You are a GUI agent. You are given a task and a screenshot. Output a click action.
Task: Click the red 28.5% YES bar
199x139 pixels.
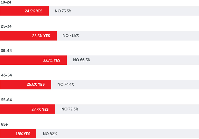click(28, 36)
